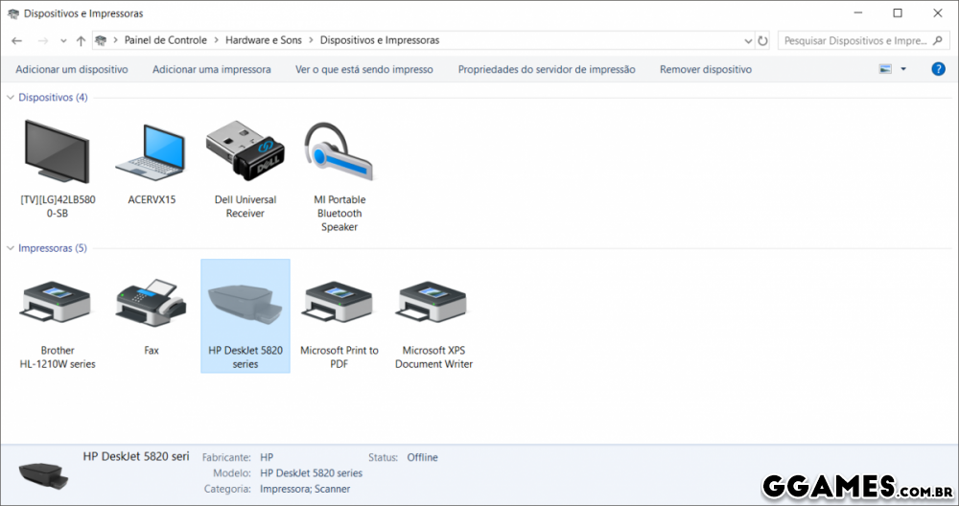959x506 pixels.
Task: Select Microsoft XPS Document Writer printer
Action: 433,305
